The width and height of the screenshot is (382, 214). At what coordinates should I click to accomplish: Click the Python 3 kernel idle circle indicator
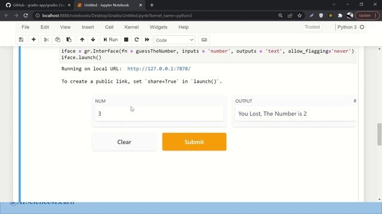coord(362,27)
